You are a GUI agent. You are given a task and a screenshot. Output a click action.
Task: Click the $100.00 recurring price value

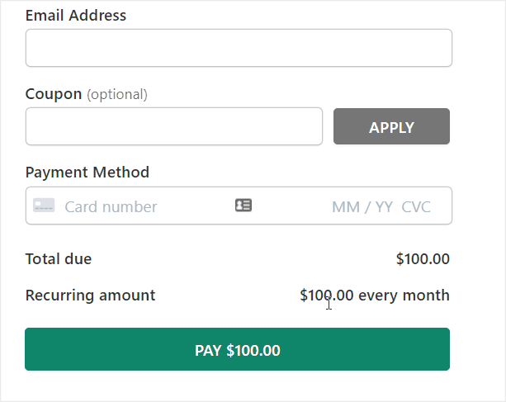pos(326,296)
